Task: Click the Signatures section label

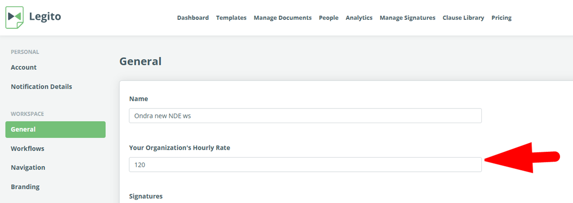Action: pos(146,196)
